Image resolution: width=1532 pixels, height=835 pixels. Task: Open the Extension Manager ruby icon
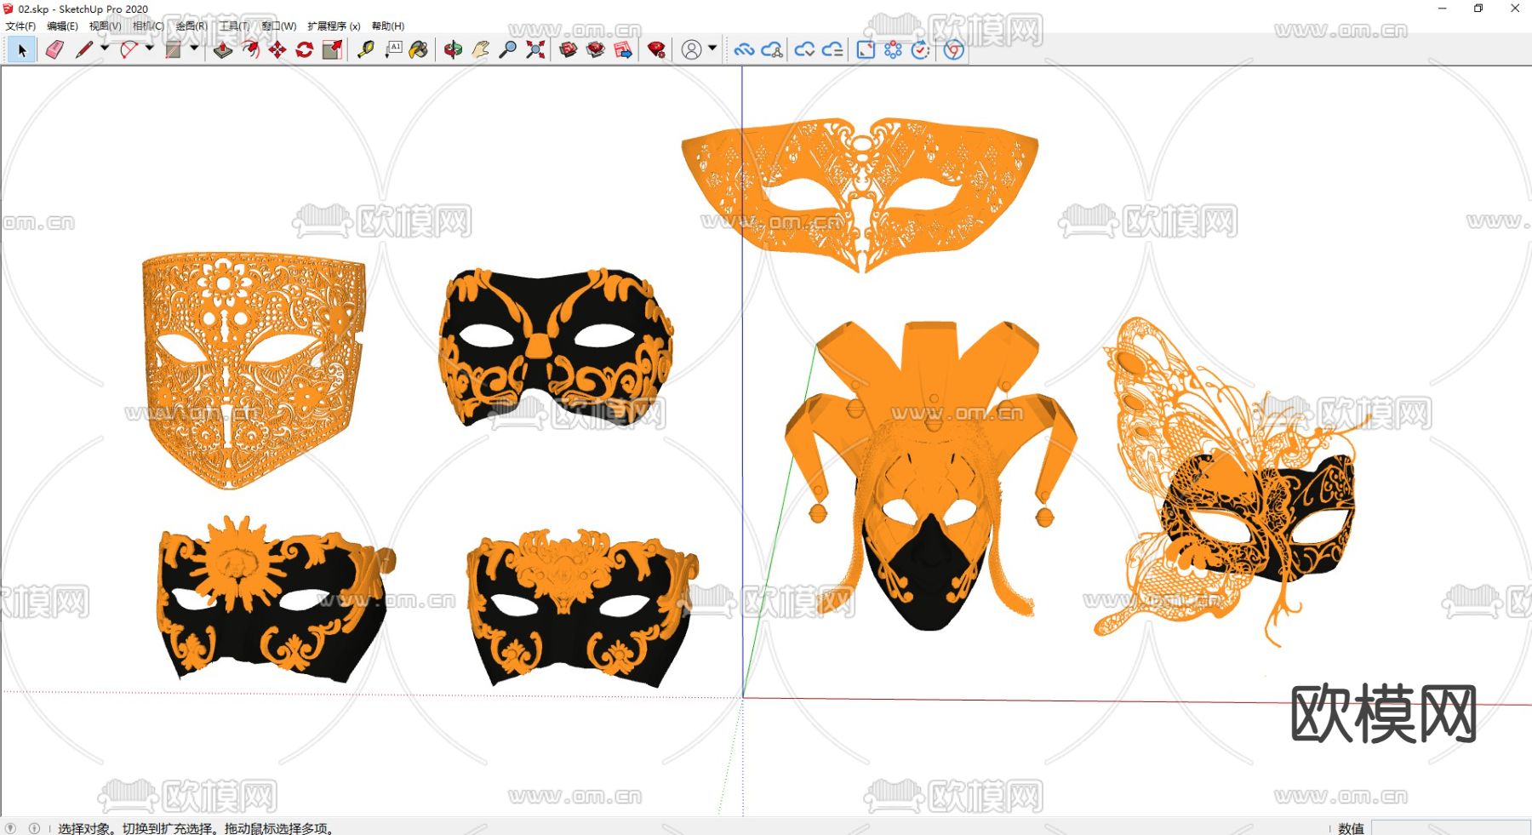(656, 50)
